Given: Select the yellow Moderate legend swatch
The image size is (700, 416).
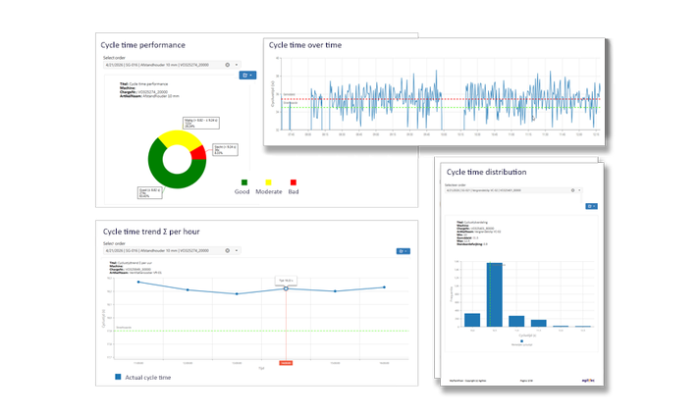Looking at the screenshot, I should click(x=268, y=182).
